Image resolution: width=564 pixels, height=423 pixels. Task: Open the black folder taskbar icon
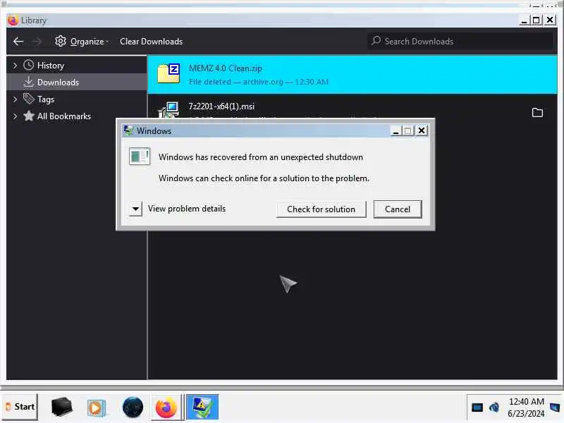(x=62, y=407)
